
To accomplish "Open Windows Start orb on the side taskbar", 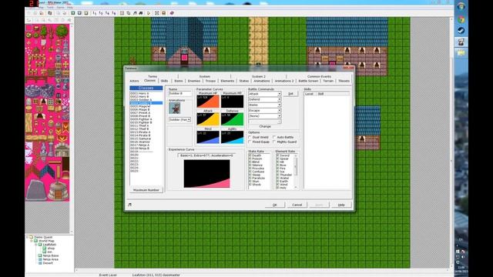I will 461,6.
